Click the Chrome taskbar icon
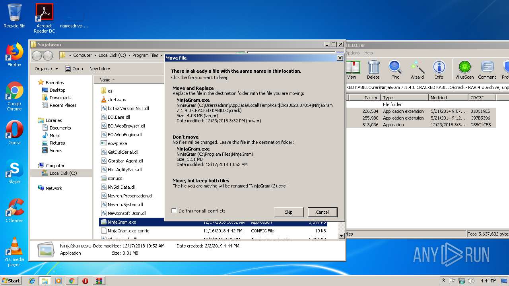 coord(72,281)
